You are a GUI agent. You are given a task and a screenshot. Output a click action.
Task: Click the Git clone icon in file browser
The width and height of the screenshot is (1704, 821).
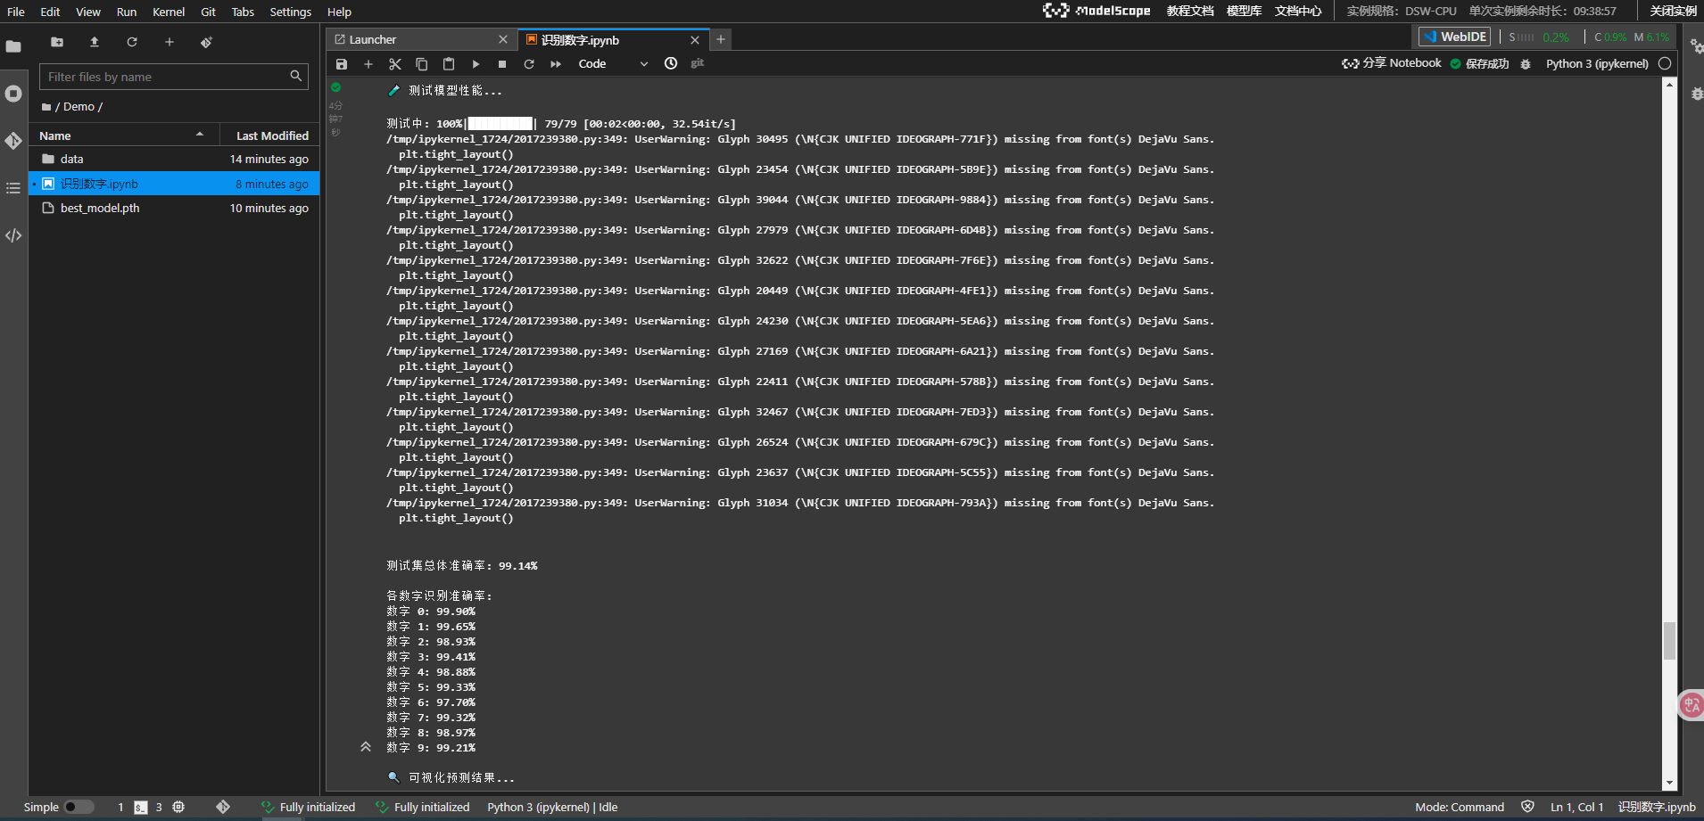[206, 42]
